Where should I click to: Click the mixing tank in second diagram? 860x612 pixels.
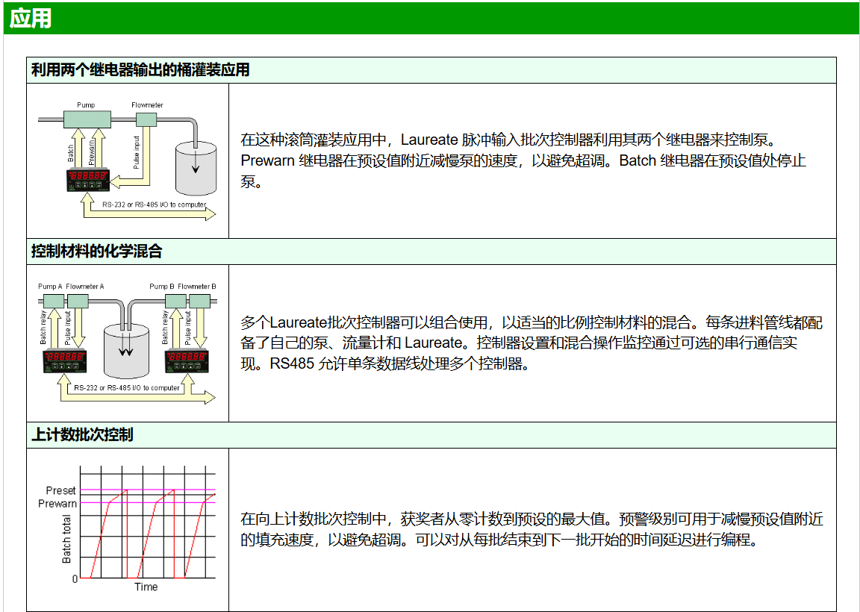click(126, 351)
